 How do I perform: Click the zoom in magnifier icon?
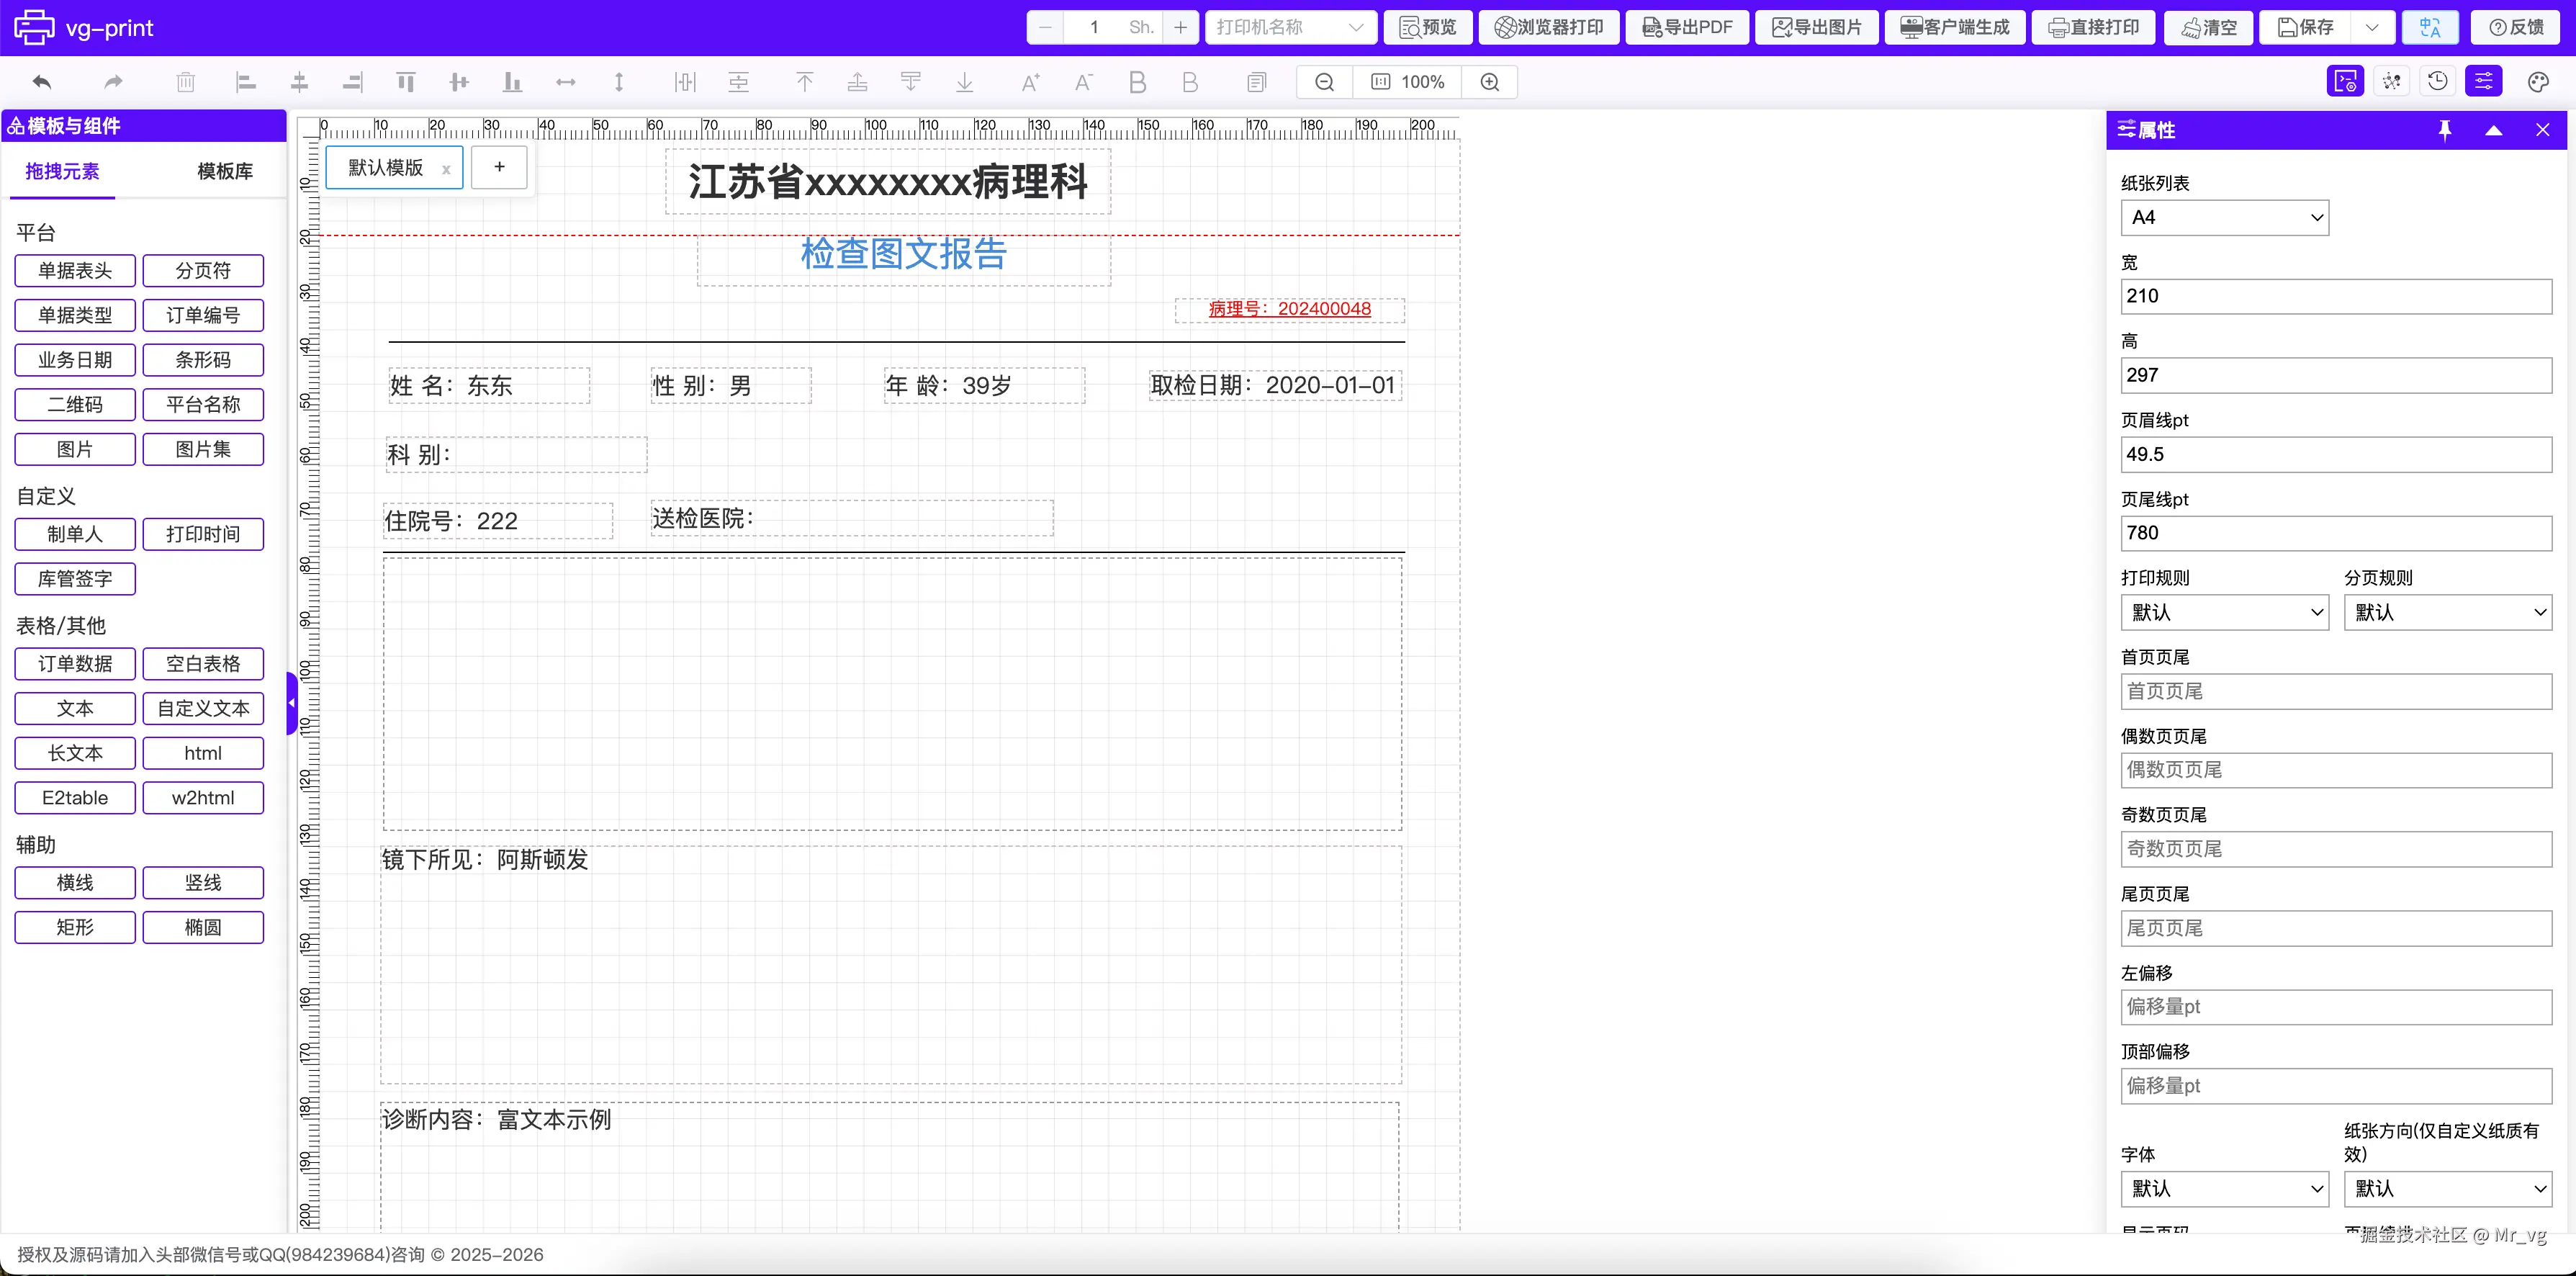coord(1489,82)
